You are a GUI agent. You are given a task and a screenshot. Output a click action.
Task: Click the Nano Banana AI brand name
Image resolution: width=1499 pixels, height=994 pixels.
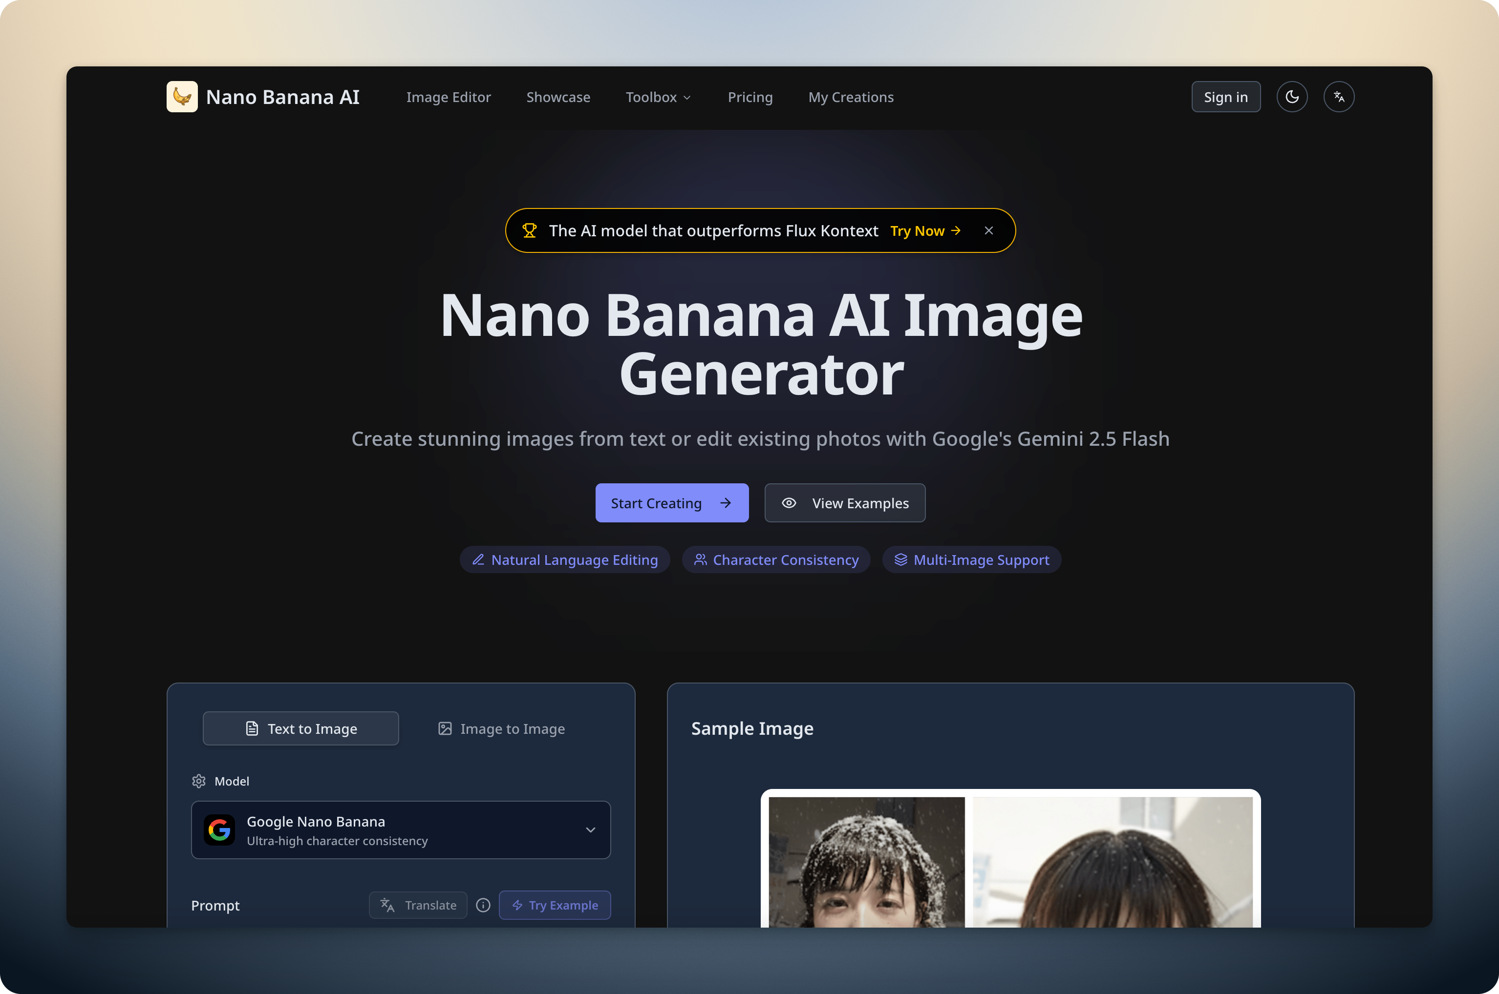283,97
